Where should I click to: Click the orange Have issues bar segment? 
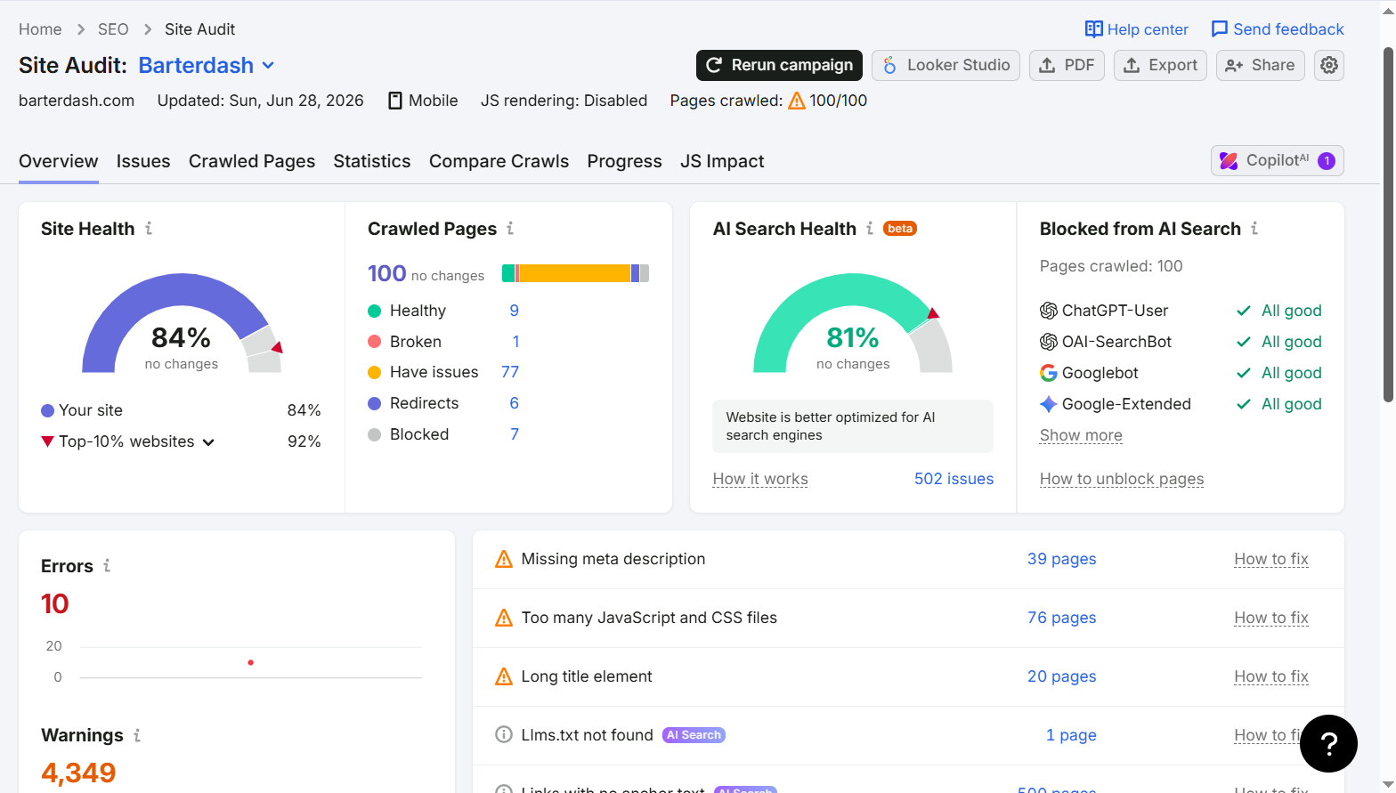pos(574,273)
